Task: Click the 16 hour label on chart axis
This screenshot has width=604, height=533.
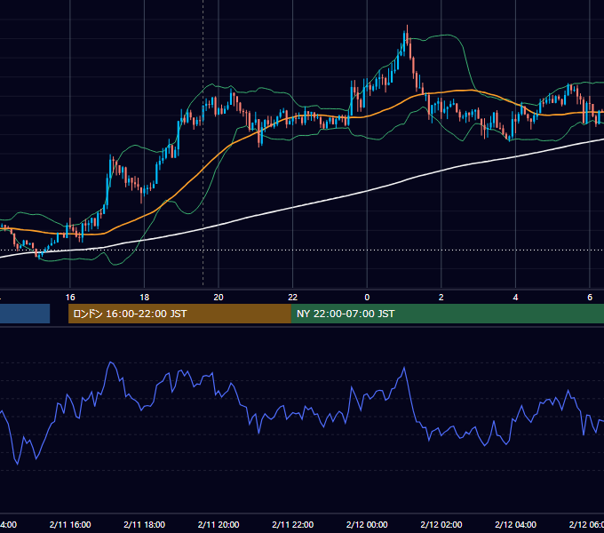Action: point(70,298)
